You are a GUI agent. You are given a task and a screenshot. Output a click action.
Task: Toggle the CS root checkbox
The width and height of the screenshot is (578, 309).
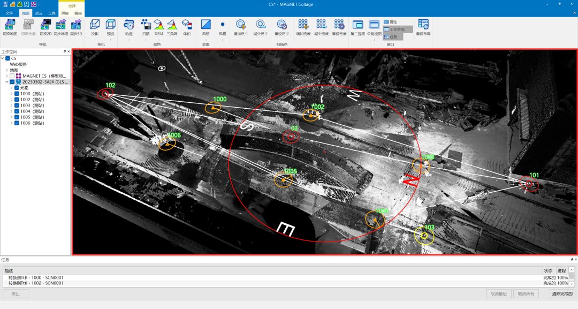click(7, 58)
